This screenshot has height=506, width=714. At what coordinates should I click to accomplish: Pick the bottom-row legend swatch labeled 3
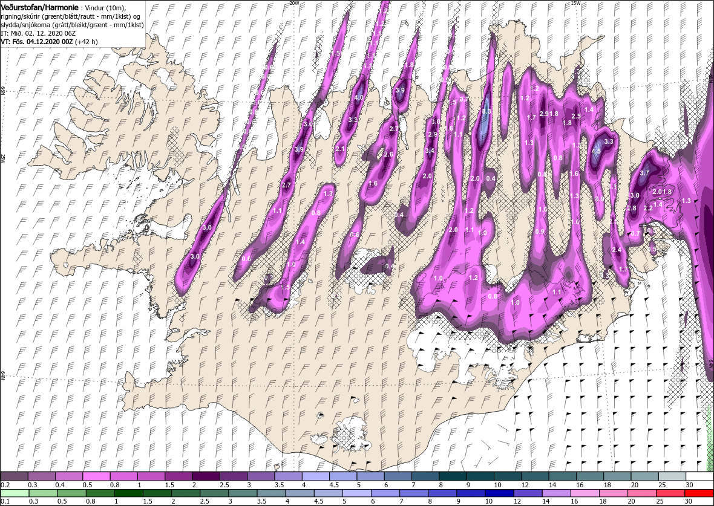pos(243,493)
